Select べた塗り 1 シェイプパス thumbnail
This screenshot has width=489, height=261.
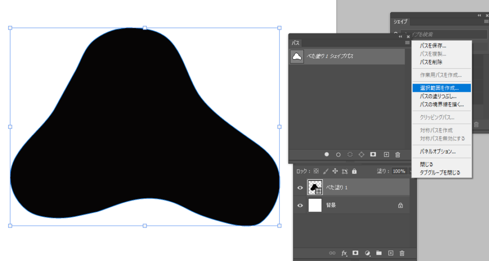[297, 56]
